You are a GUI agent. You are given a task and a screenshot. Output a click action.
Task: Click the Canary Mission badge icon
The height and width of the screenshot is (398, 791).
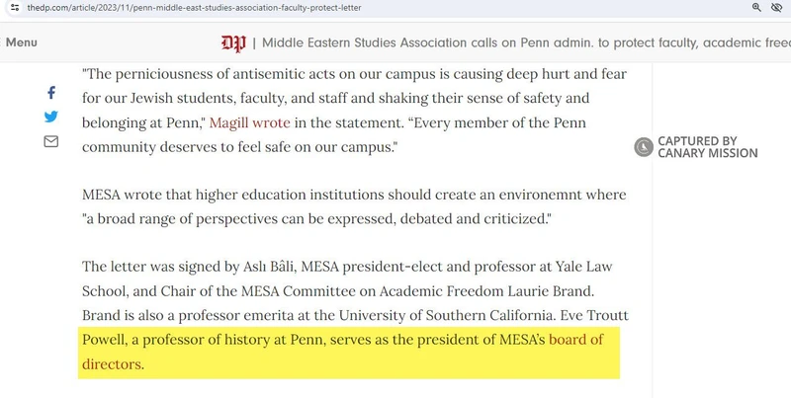[644, 147]
